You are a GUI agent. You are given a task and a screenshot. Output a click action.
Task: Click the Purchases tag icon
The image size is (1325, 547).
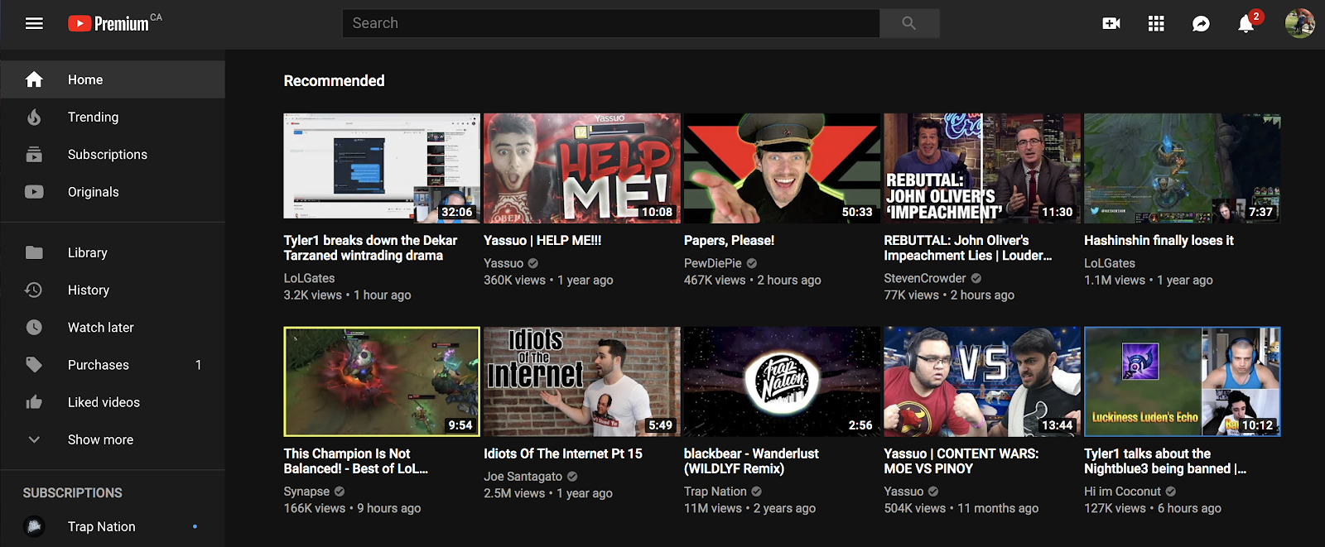[x=34, y=364]
